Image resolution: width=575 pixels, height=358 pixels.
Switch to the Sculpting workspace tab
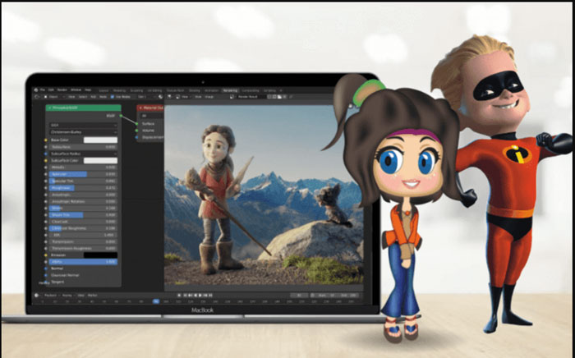pyautogui.click(x=136, y=90)
